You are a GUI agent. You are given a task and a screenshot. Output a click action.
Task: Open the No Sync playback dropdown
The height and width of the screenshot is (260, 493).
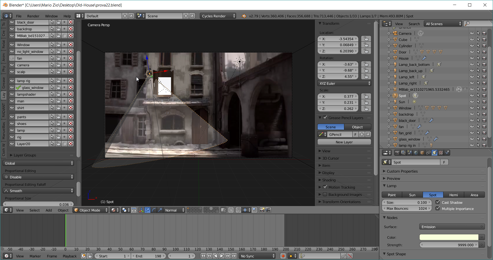click(257, 256)
